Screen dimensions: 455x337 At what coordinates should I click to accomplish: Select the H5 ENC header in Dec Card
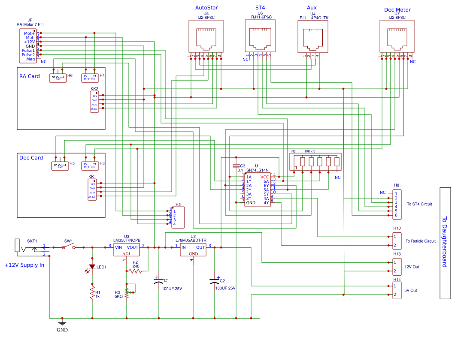(x=60, y=166)
